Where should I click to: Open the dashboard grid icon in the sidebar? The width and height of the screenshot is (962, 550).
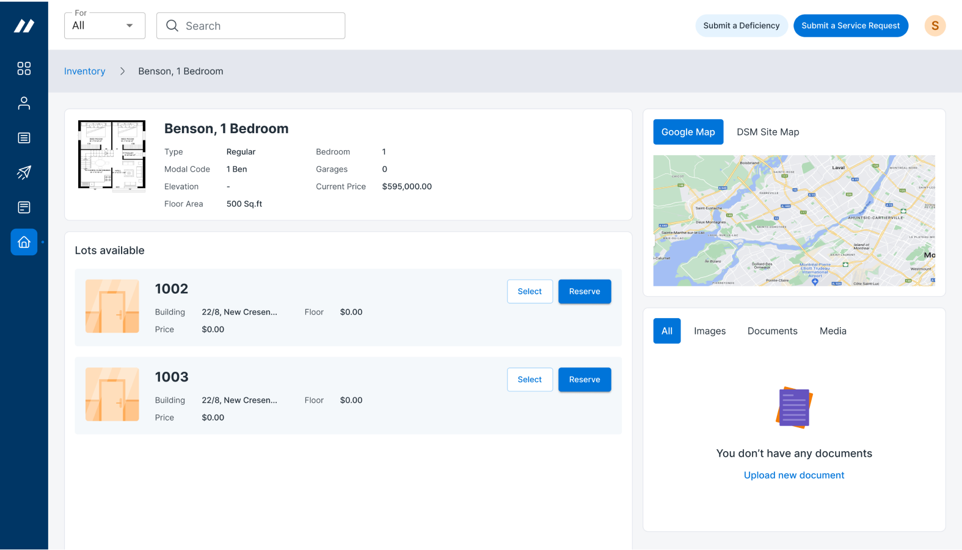point(24,68)
